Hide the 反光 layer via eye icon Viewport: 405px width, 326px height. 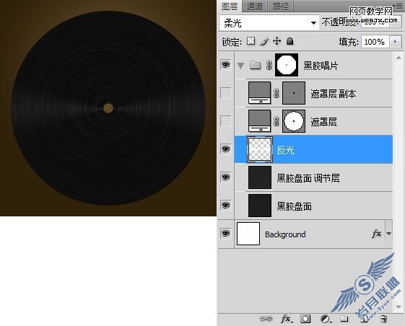click(225, 149)
